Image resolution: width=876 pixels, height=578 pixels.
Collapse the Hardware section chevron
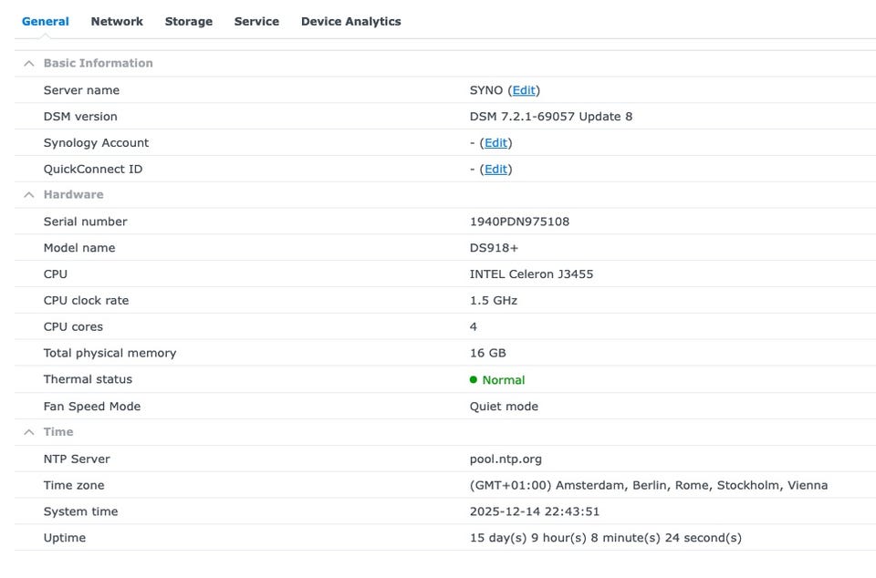(29, 195)
